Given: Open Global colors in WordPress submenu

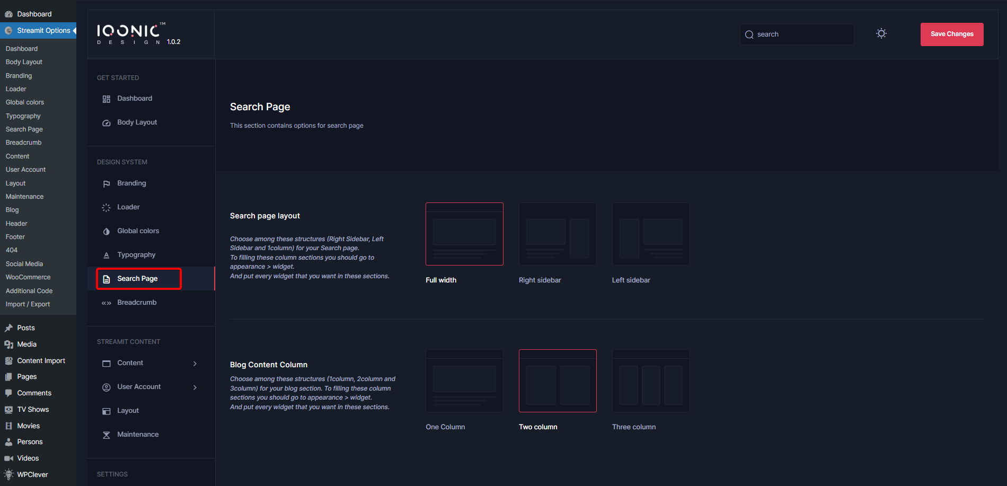Looking at the screenshot, I should coord(25,102).
